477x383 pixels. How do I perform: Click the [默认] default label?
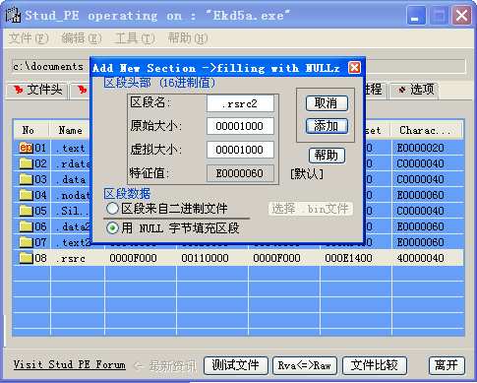point(307,174)
